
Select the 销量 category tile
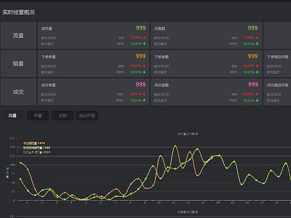click(18, 64)
